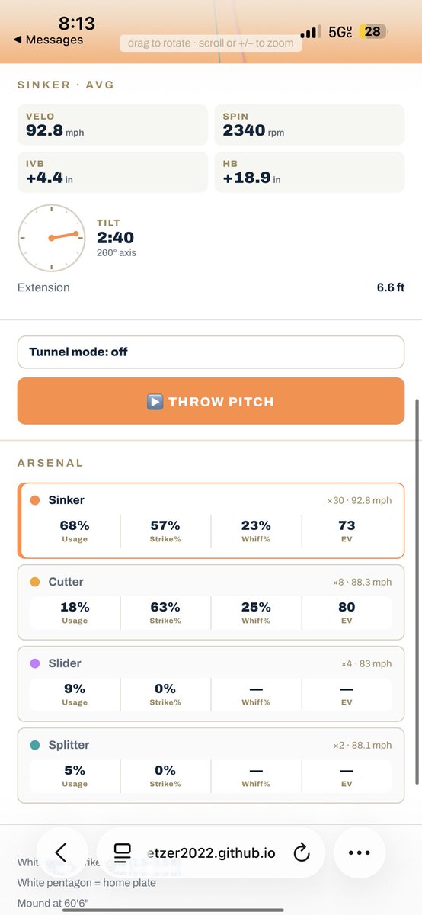Tap the orange Sinker color dot
This screenshot has height=915, width=422.
pyautogui.click(x=34, y=501)
